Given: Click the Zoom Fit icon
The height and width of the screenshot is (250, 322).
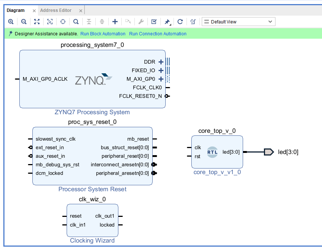Looking at the screenshot, I should (36, 22).
